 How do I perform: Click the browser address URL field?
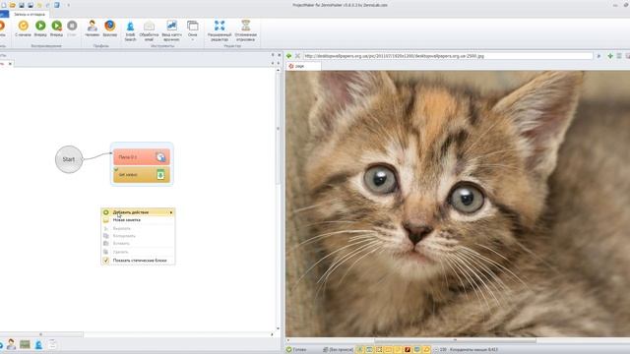[448, 56]
